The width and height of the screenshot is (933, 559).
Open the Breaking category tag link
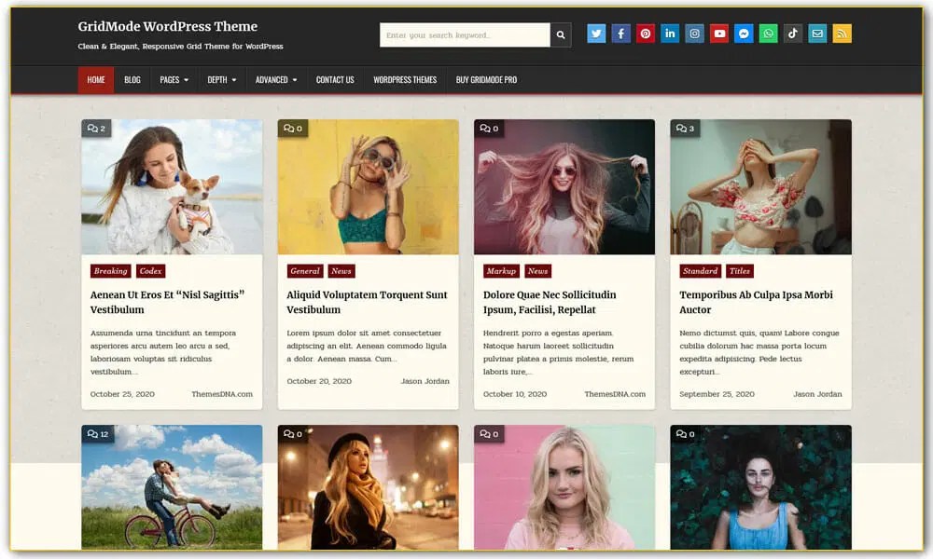coord(110,271)
